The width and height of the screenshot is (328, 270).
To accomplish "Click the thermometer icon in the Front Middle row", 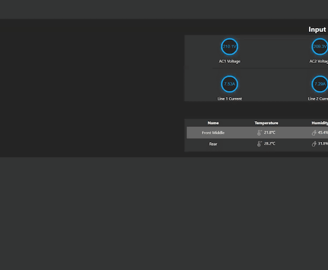I will click(x=259, y=132).
